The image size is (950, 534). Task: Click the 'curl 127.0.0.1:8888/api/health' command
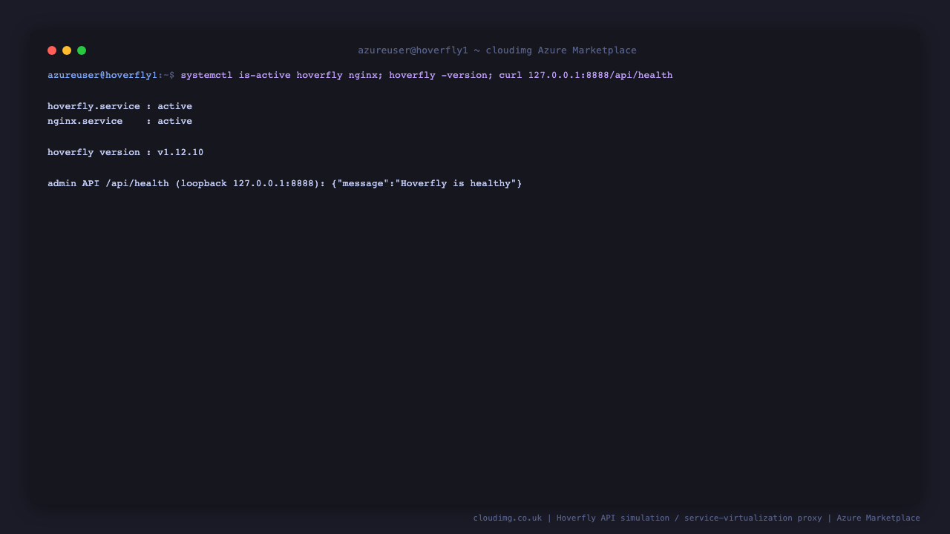coord(586,75)
